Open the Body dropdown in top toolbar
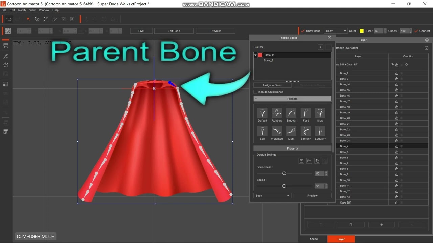 [336, 31]
